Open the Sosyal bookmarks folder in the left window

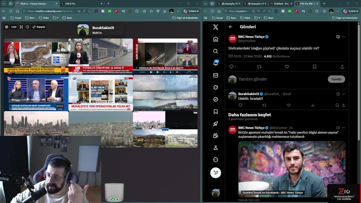[16, 18]
